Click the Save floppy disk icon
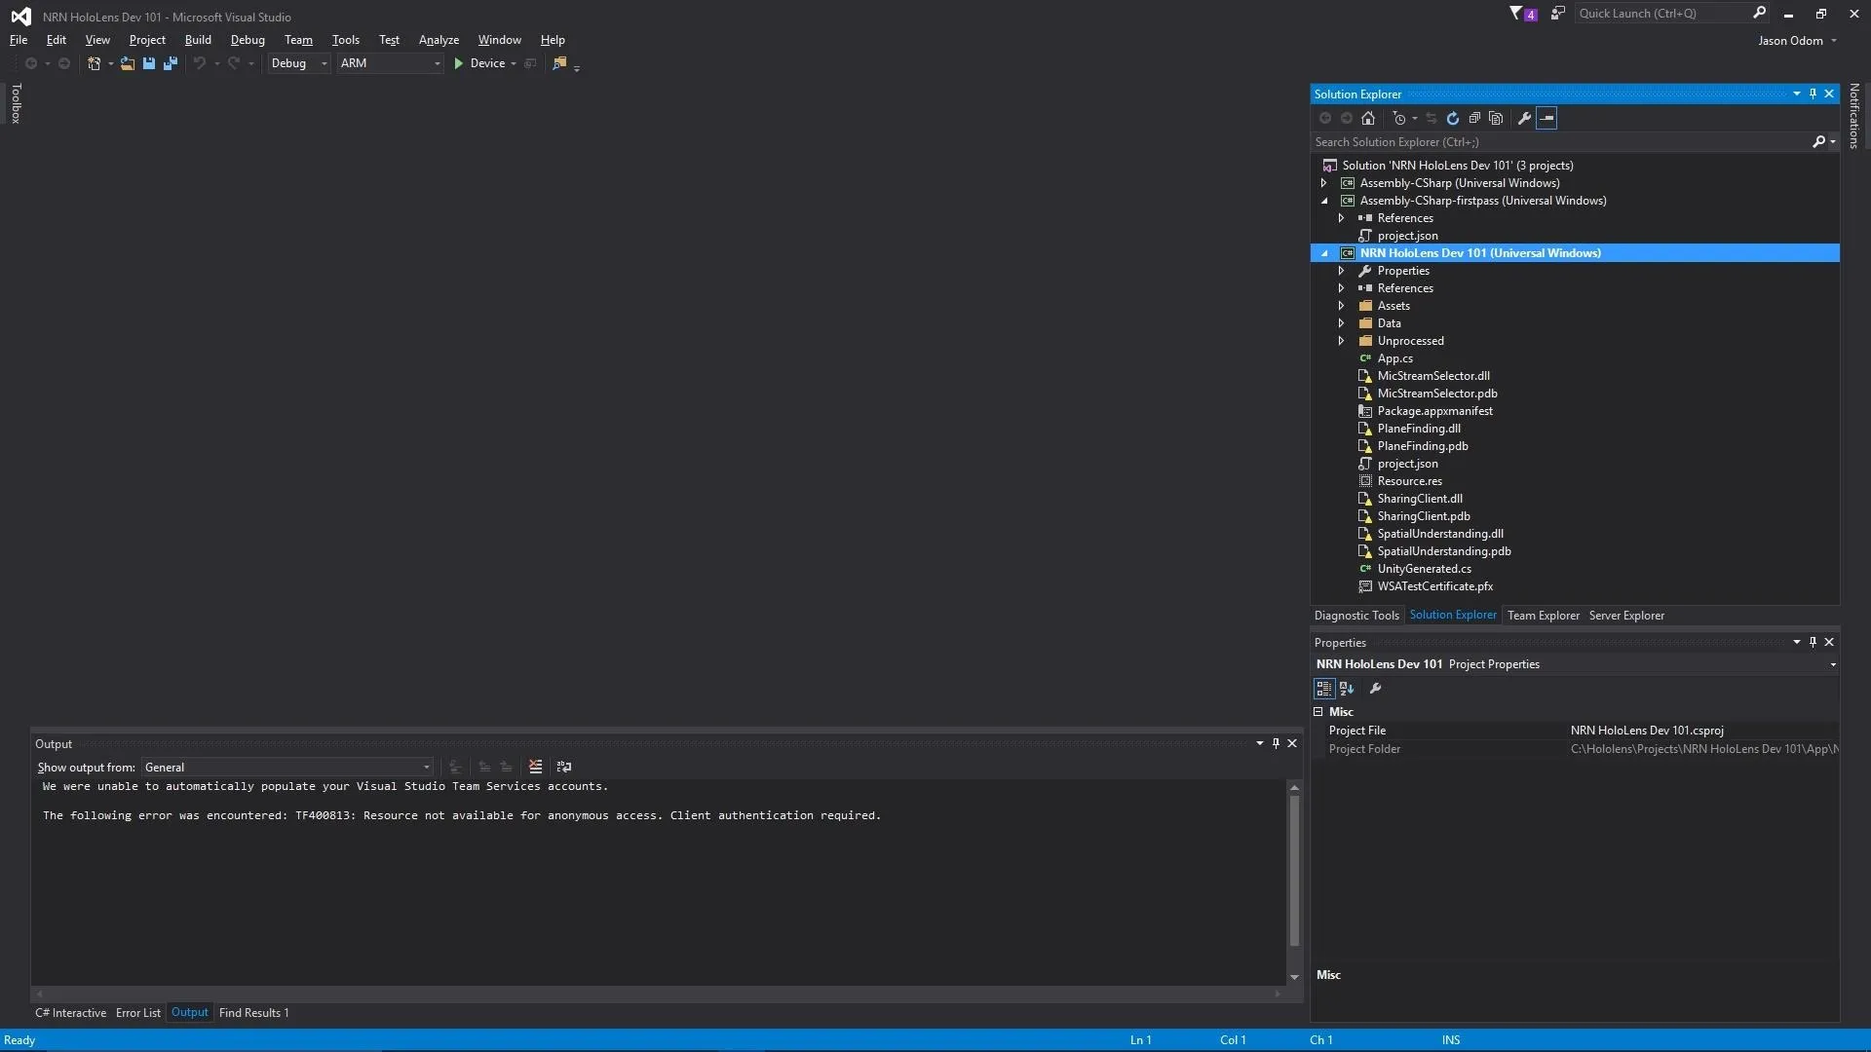 (x=149, y=63)
